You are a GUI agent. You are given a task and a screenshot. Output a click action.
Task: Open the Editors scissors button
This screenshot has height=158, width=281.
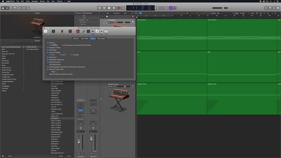coord(28,8)
